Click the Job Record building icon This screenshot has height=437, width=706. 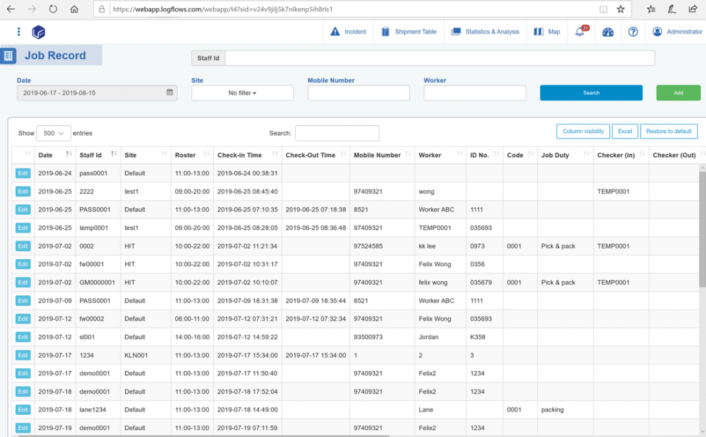point(8,56)
